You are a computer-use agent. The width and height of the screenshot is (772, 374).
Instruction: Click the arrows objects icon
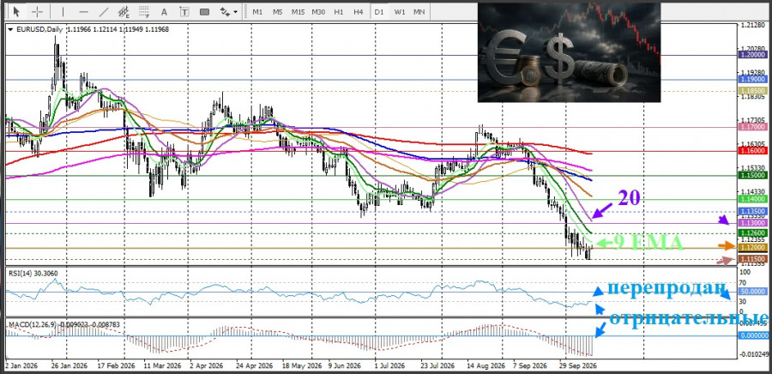click(225, 11)
